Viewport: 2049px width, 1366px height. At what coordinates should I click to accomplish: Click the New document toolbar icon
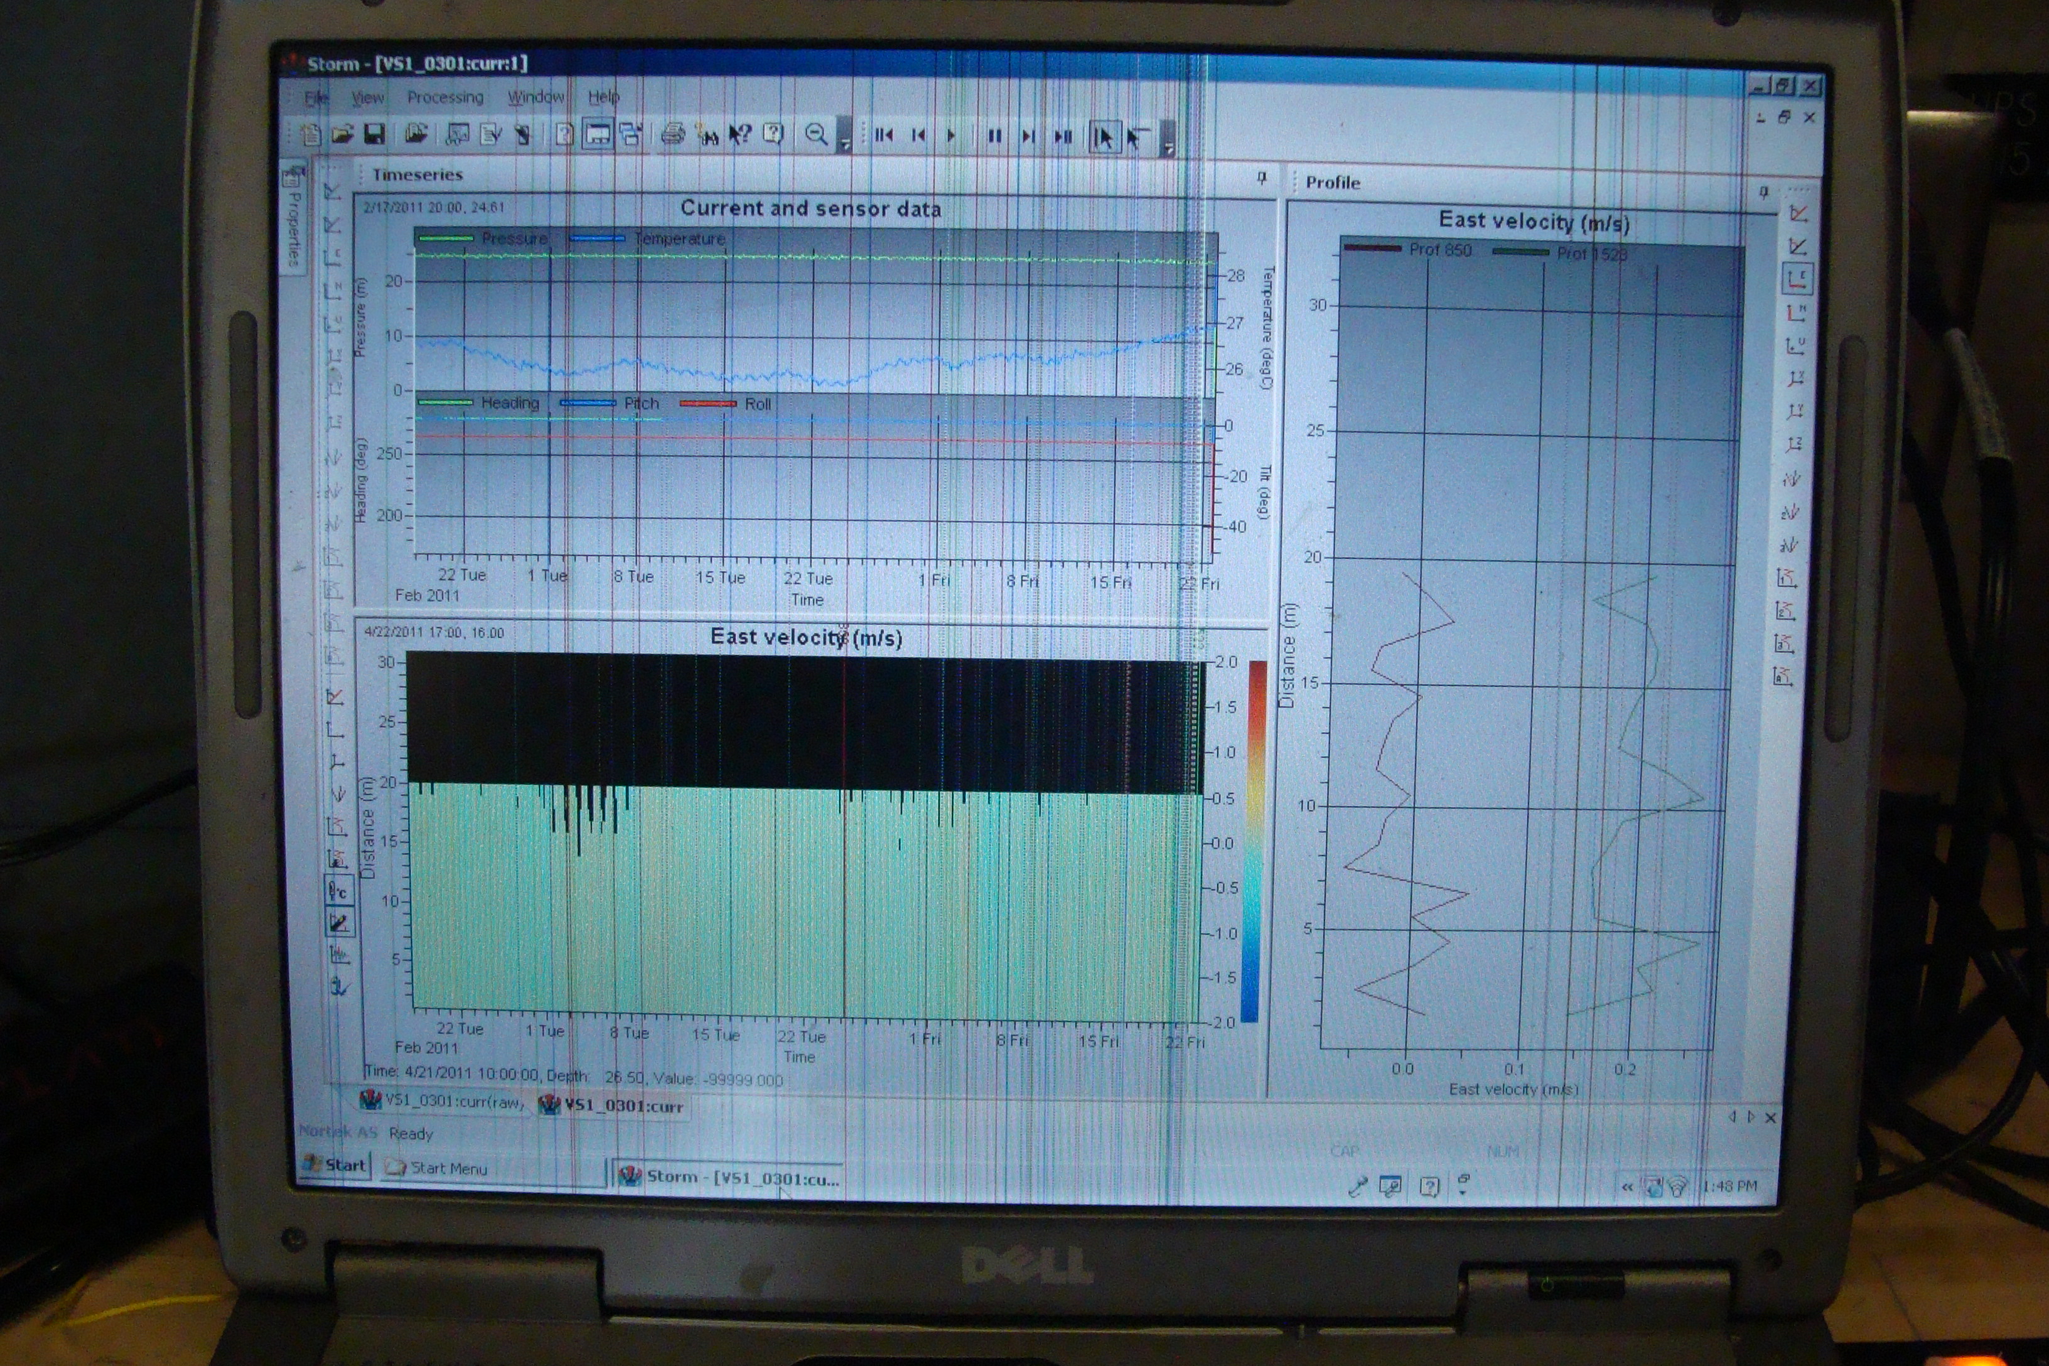(x=311, y=134)
